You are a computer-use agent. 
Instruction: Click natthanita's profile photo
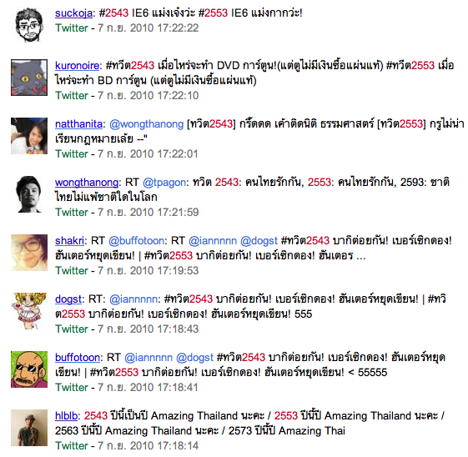[x=29, y=136]
